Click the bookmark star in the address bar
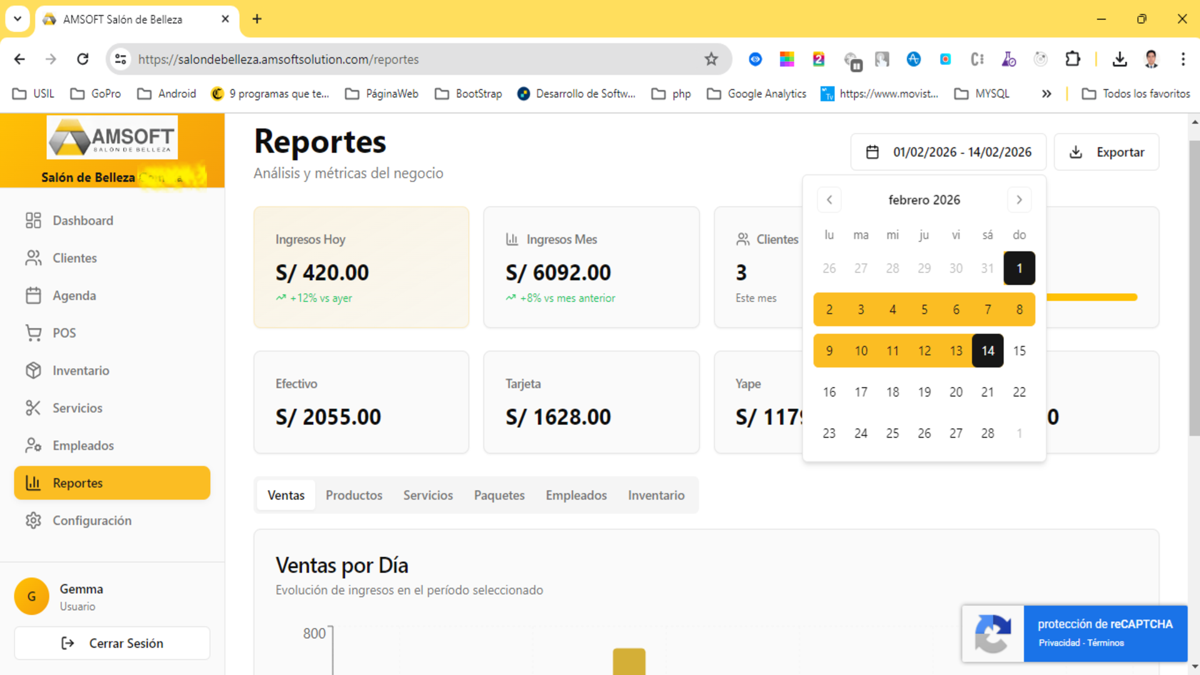This screenshot has width=1200, height=675. pos(711,59)
